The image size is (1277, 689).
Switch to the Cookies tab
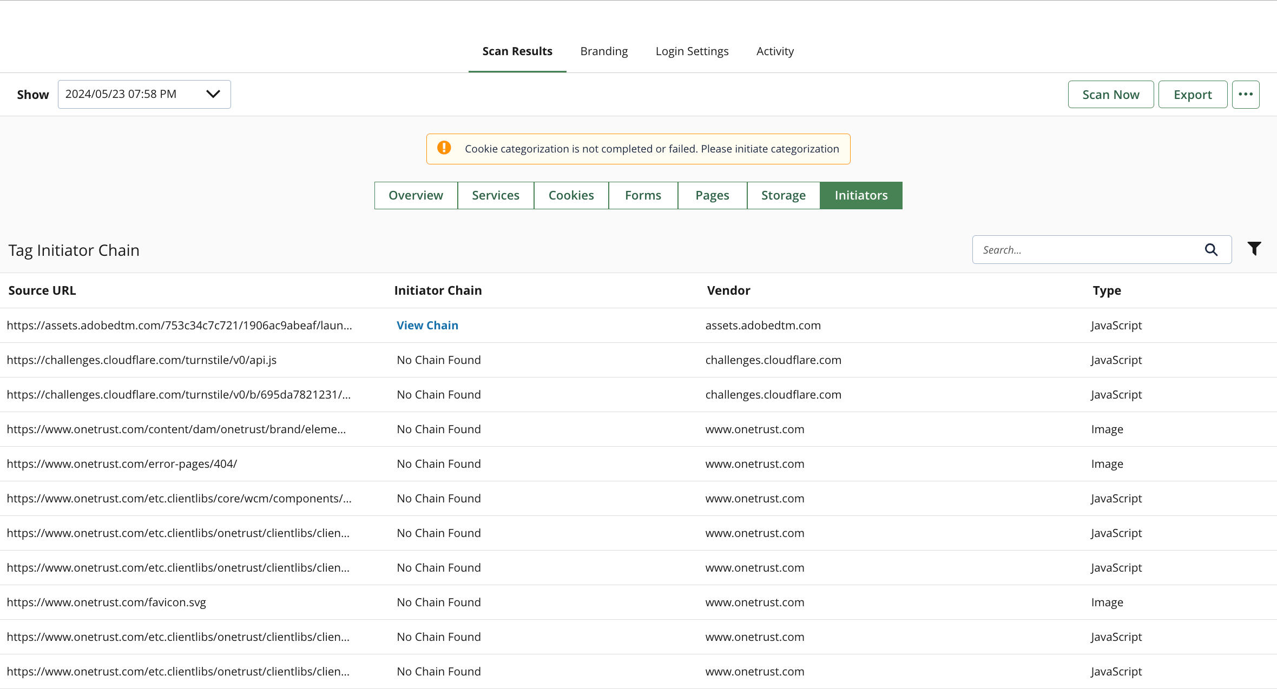[571, 195]
